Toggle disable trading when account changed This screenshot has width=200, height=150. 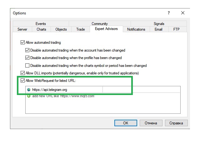pyautogui.click(x=27, y=50)
